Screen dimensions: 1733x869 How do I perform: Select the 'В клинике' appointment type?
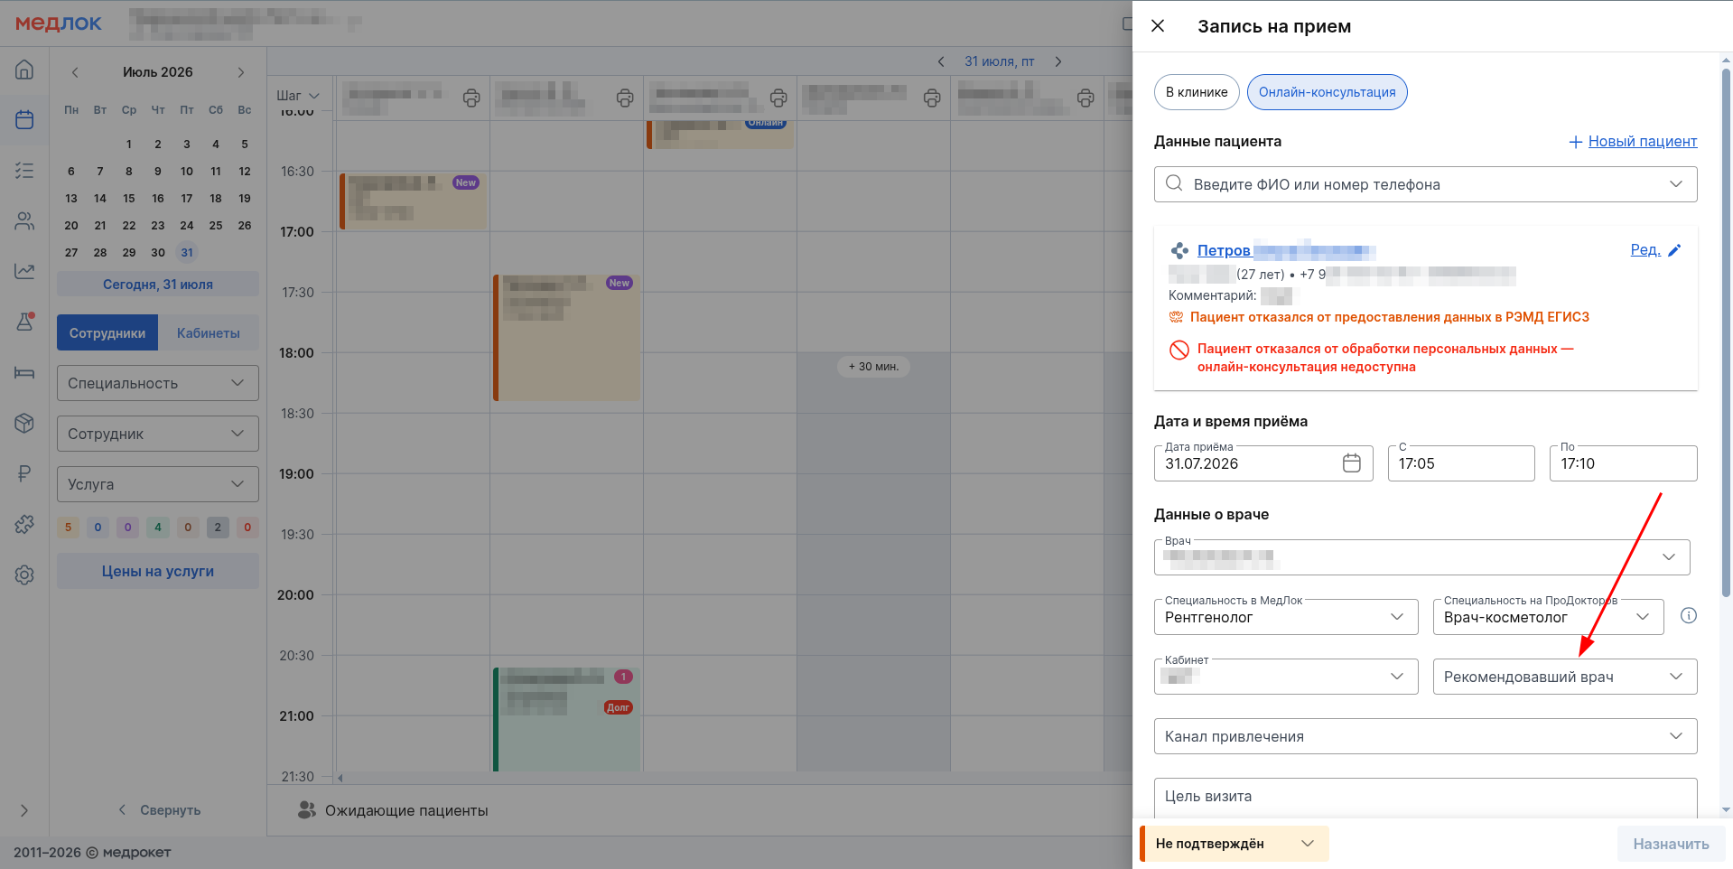click(1197, 92)
